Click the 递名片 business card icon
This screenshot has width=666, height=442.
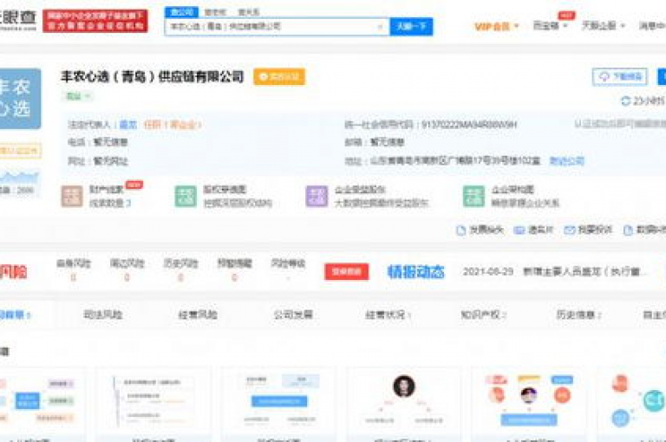(x=519, y=231)
